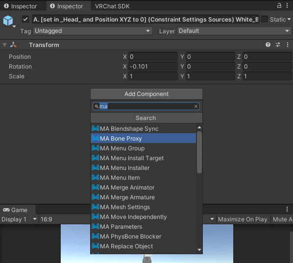The image size is (293, 263).
Task: Toggle Maximize On Play
Action: pyautogui.click(x=243, y=219)
